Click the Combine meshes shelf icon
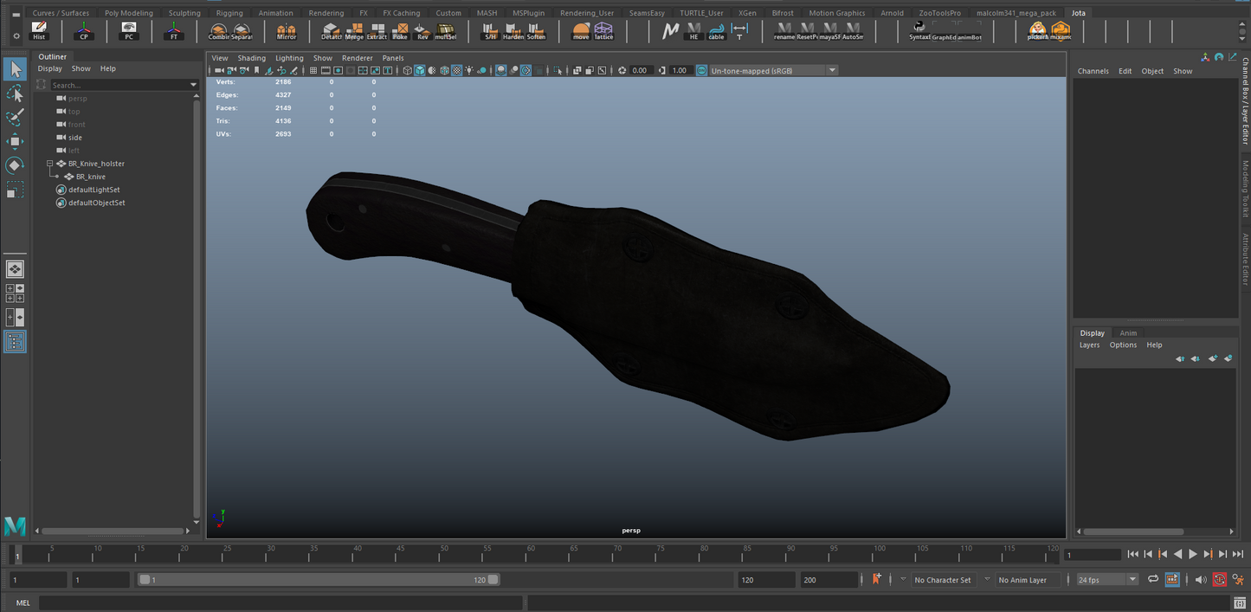This screenshot has height=612, width=1251. point(219,31)
